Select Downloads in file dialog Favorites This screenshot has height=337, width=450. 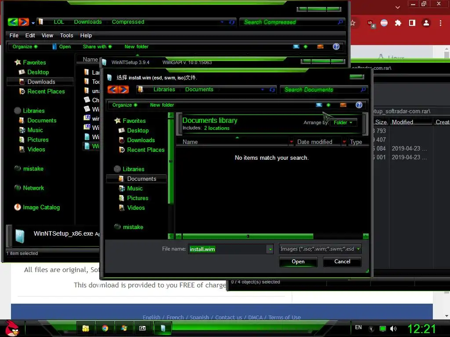141,140
